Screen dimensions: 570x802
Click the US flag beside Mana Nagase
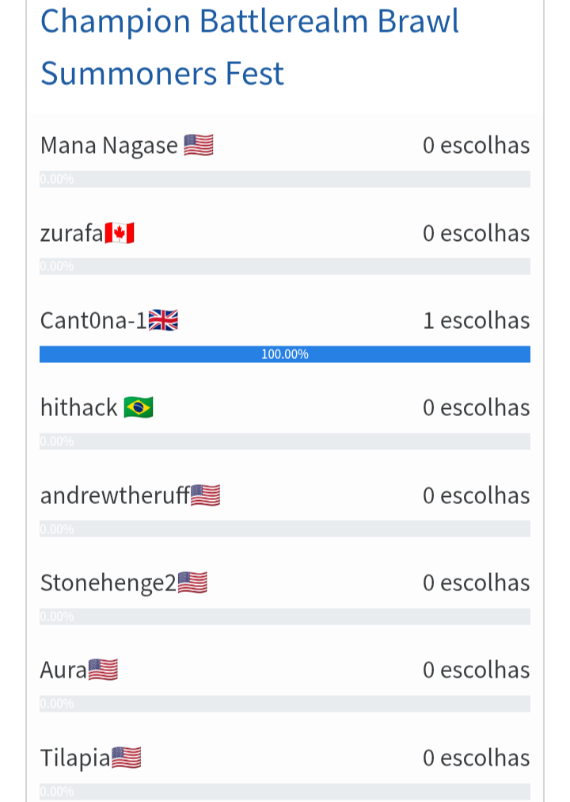199,145
